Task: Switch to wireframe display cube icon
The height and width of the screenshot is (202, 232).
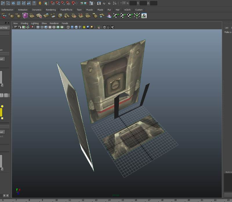Action: pyautogui.click(x=68, y=27)
